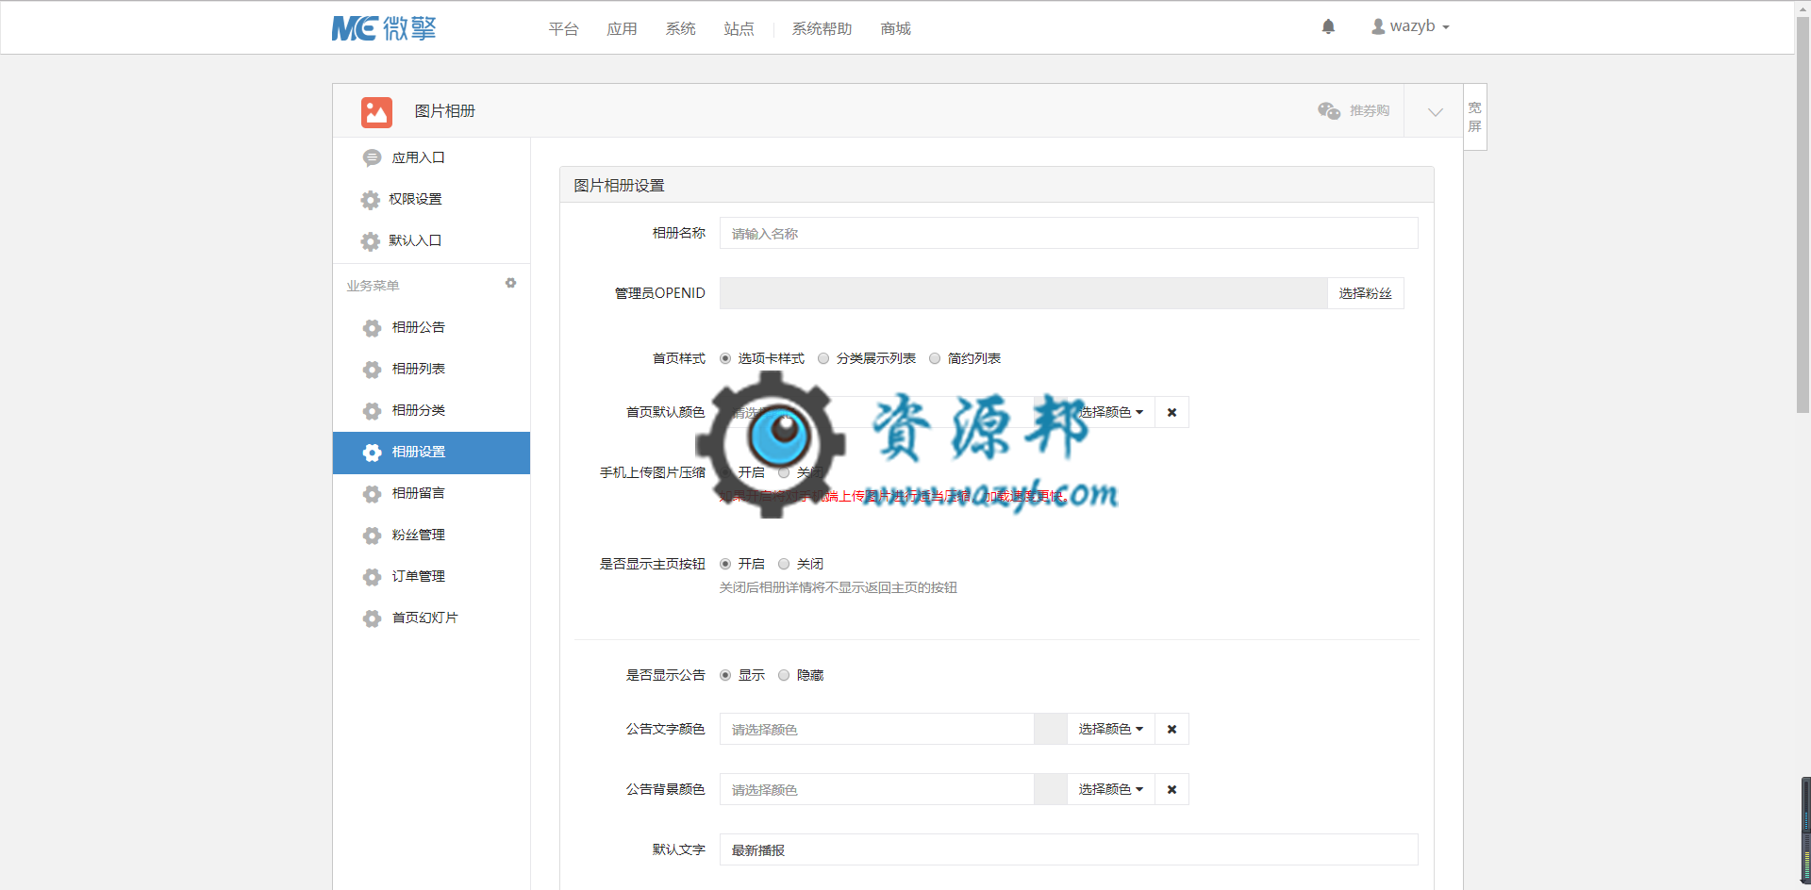
Task: Open the 系统 top menu
Action: click(680, 29)
